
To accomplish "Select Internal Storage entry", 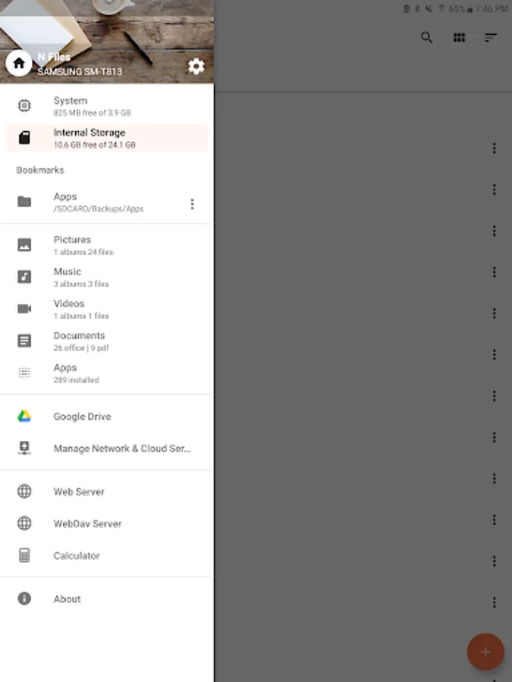I will pyautogui.click(x=107, y=138).
